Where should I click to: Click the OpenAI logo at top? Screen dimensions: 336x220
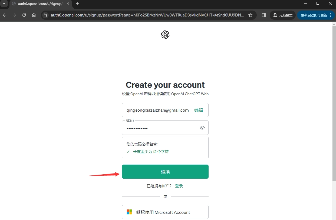coord(165,35)
